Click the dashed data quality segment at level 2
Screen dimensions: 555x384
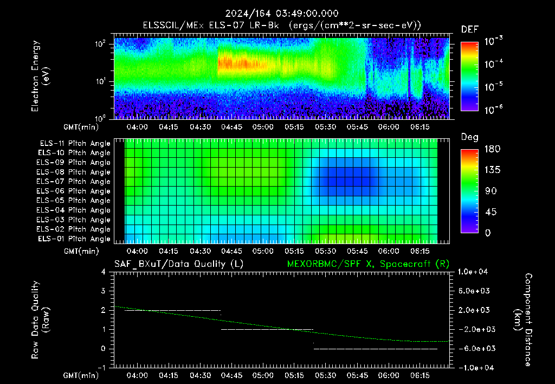(173, 310)
